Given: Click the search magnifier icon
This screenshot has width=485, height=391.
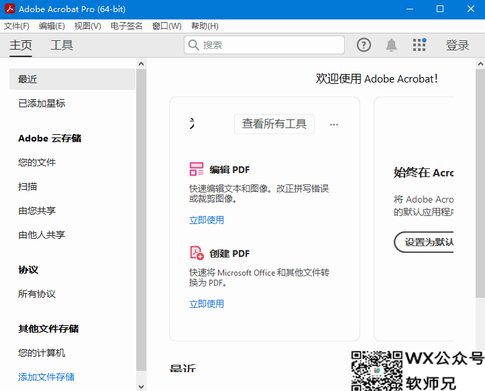Looking at the screenshot, I should click(194, 45).
